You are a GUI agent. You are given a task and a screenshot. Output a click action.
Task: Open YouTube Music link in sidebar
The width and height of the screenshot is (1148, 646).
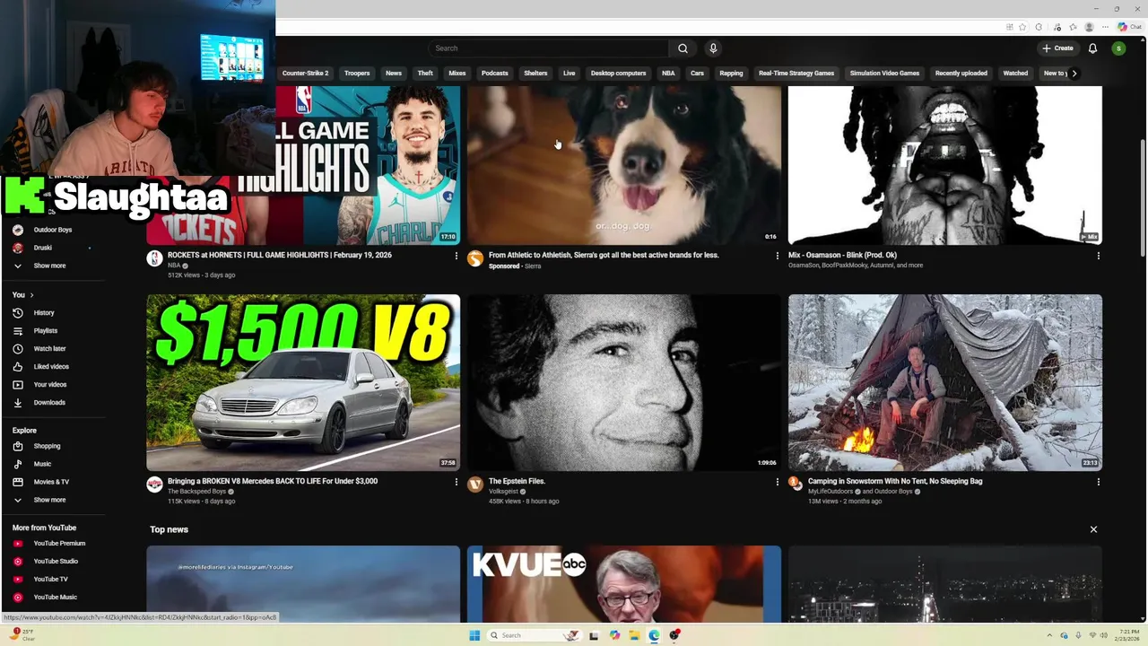pos(55,598)
